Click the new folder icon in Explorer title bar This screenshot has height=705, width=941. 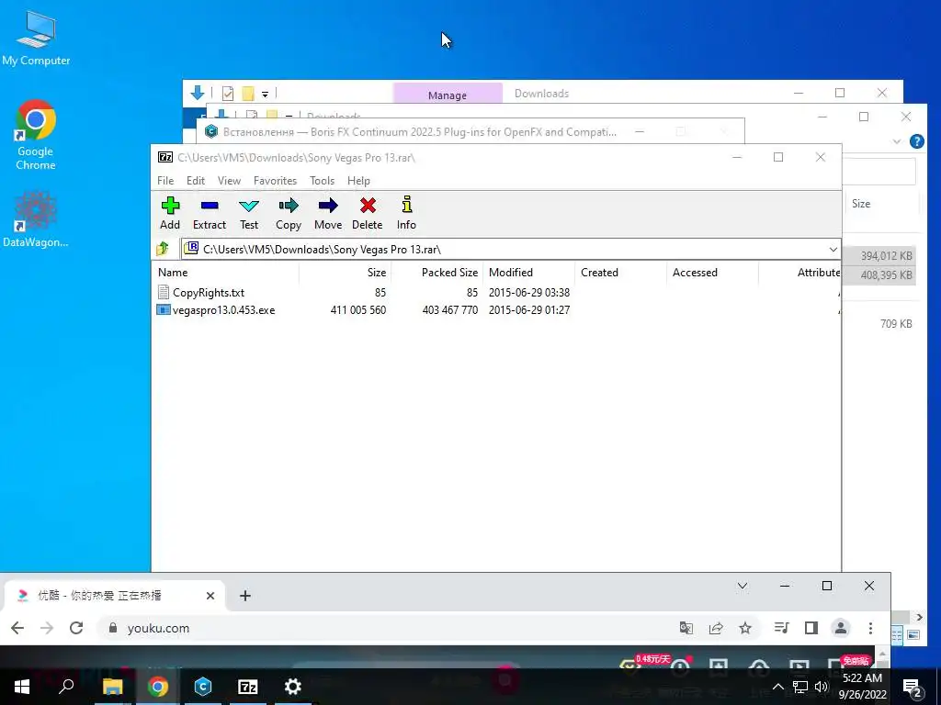click(x=247, y=94)
